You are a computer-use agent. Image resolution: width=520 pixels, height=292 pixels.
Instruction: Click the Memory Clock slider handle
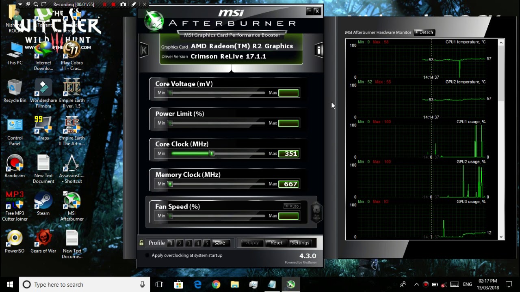tap(171, 184)
